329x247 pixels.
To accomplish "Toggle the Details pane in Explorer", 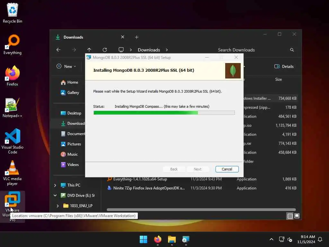I will (284, 66).
